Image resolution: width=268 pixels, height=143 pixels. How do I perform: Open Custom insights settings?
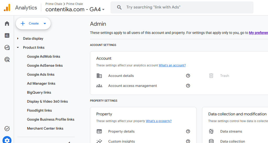click(121, 141)
